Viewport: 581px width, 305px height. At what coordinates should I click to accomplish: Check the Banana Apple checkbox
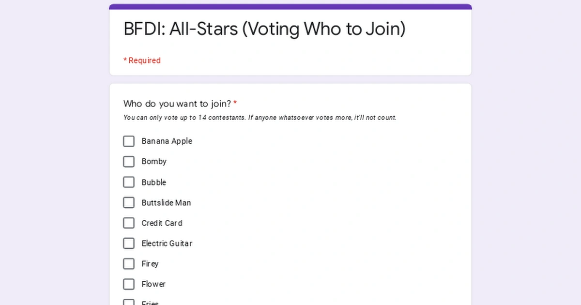(128, 141)
